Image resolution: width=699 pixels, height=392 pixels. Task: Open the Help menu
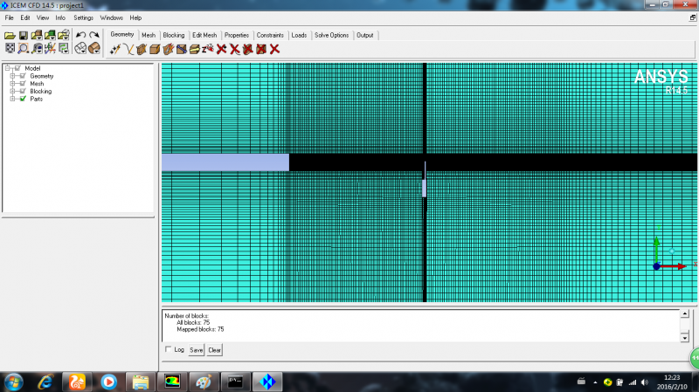(x=135, y=17)
